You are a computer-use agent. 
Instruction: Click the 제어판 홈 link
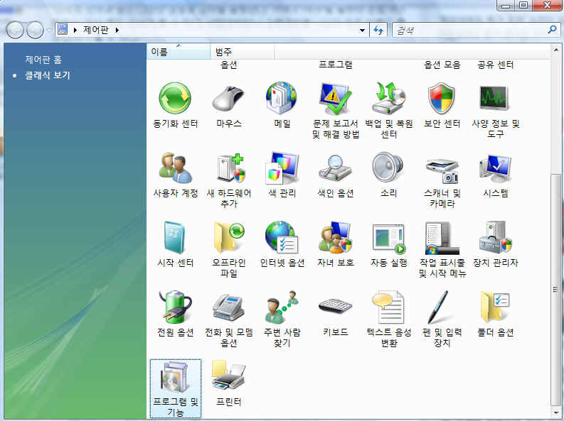(x=43, y=60)
